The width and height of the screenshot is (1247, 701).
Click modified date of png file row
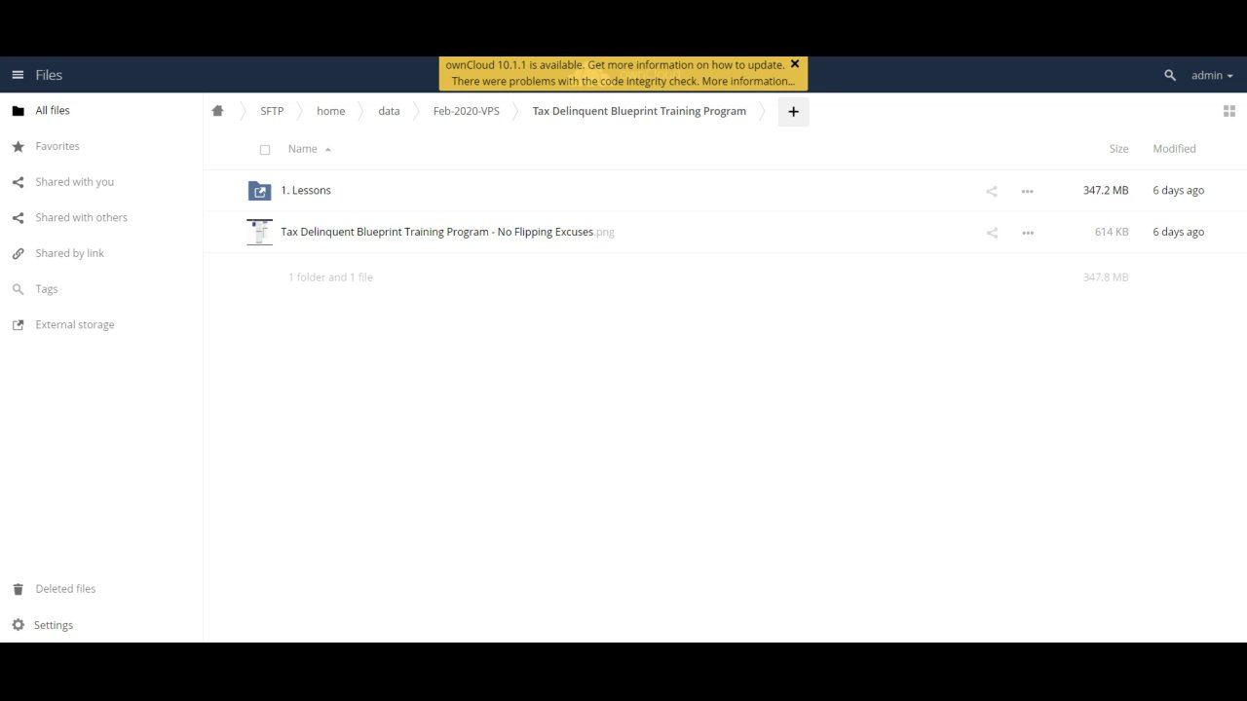click(1179, 232)
